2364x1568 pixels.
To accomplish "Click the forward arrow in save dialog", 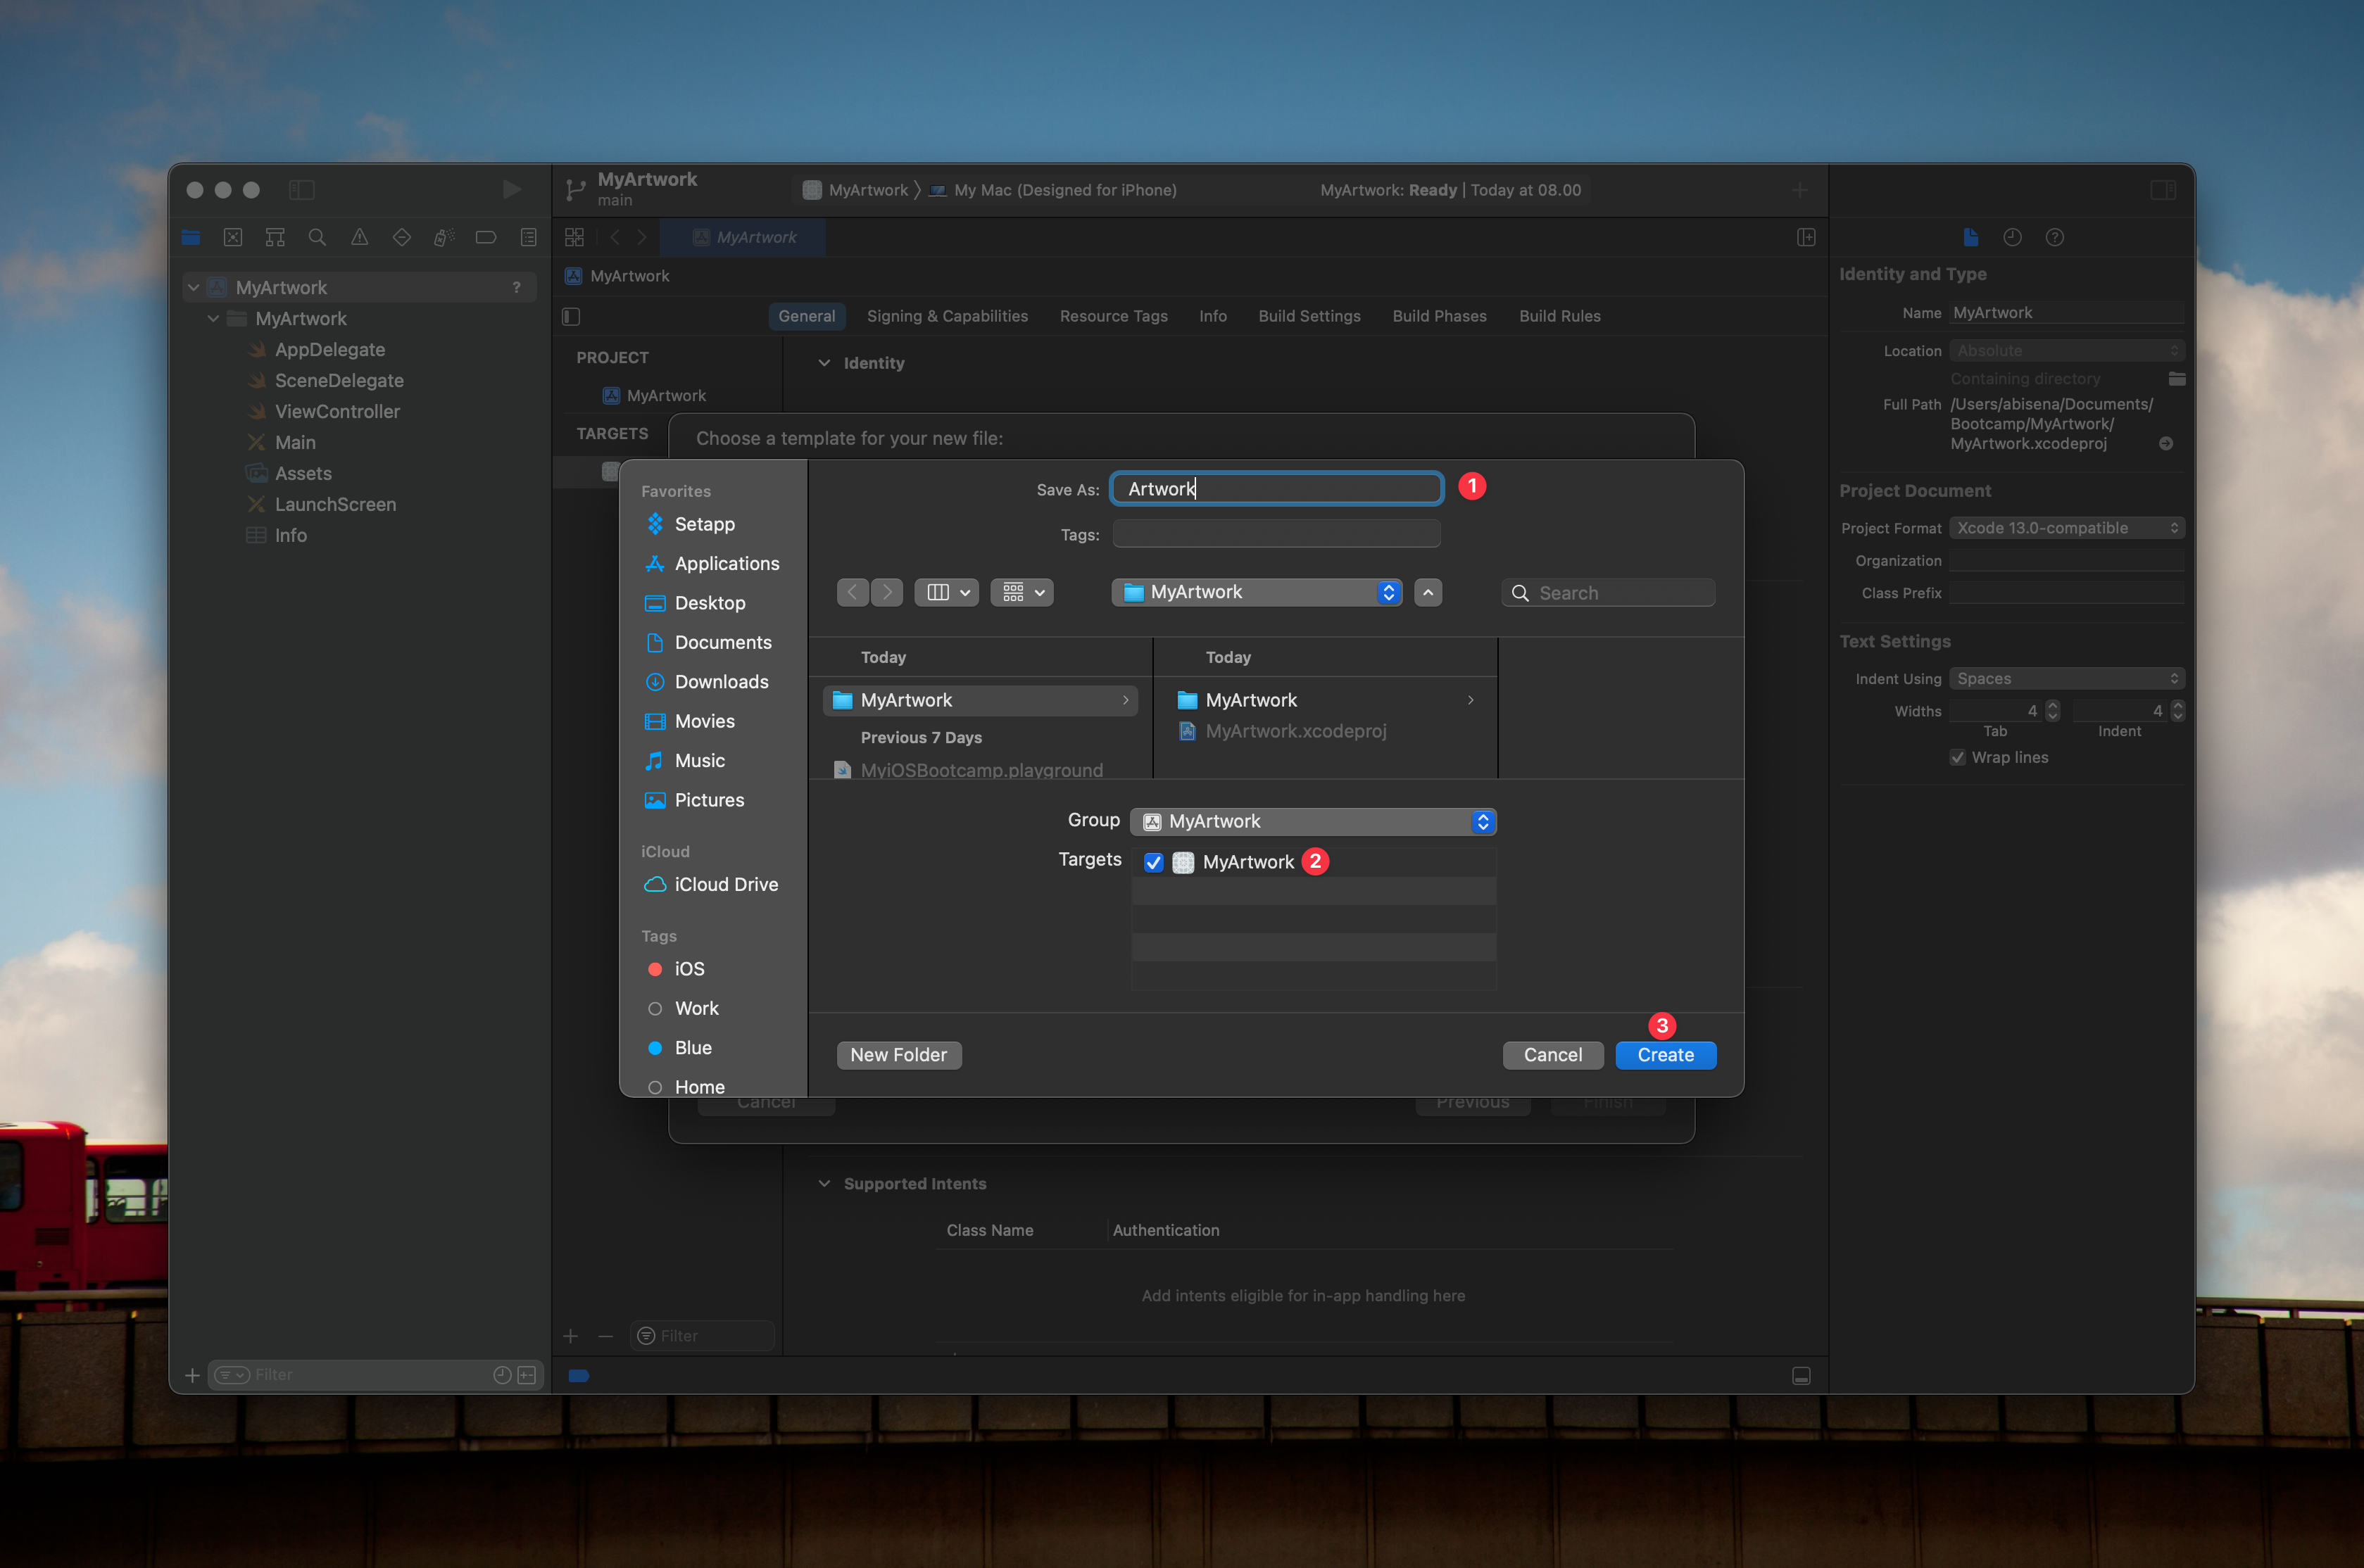I will pos(887,592).
